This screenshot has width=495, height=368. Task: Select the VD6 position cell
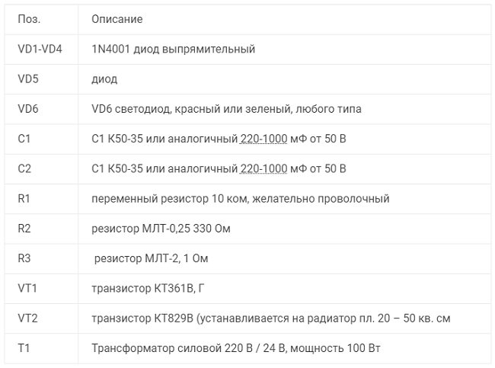27,109
